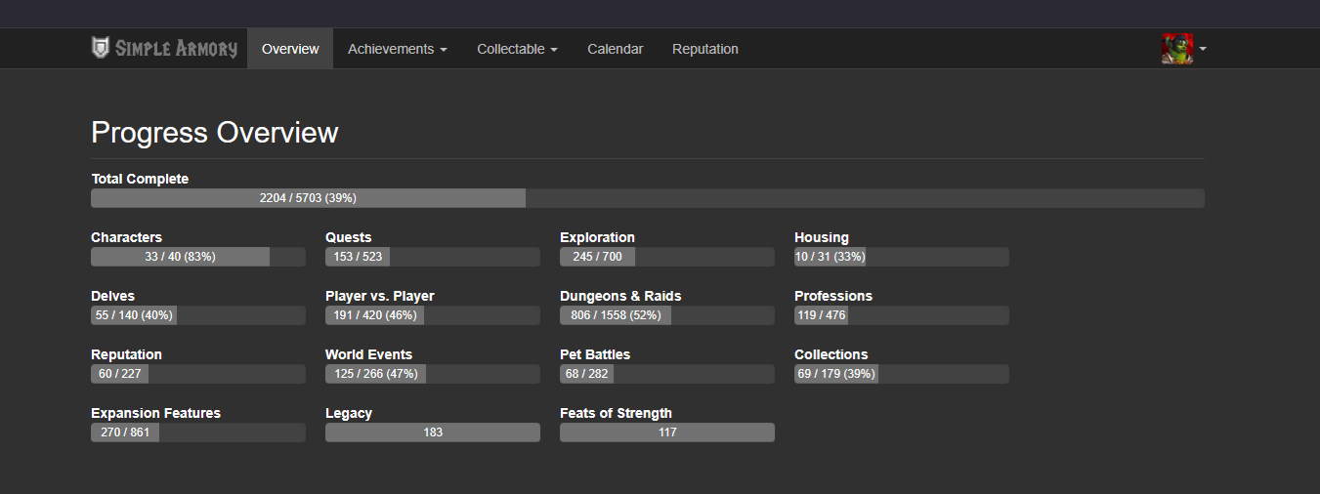Select the Player vs. Player heading
The height and width of the screenshot is (494, 1320).
point(380,296)
